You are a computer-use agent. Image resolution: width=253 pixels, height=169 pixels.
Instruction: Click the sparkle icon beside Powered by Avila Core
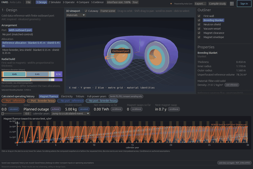171,3
